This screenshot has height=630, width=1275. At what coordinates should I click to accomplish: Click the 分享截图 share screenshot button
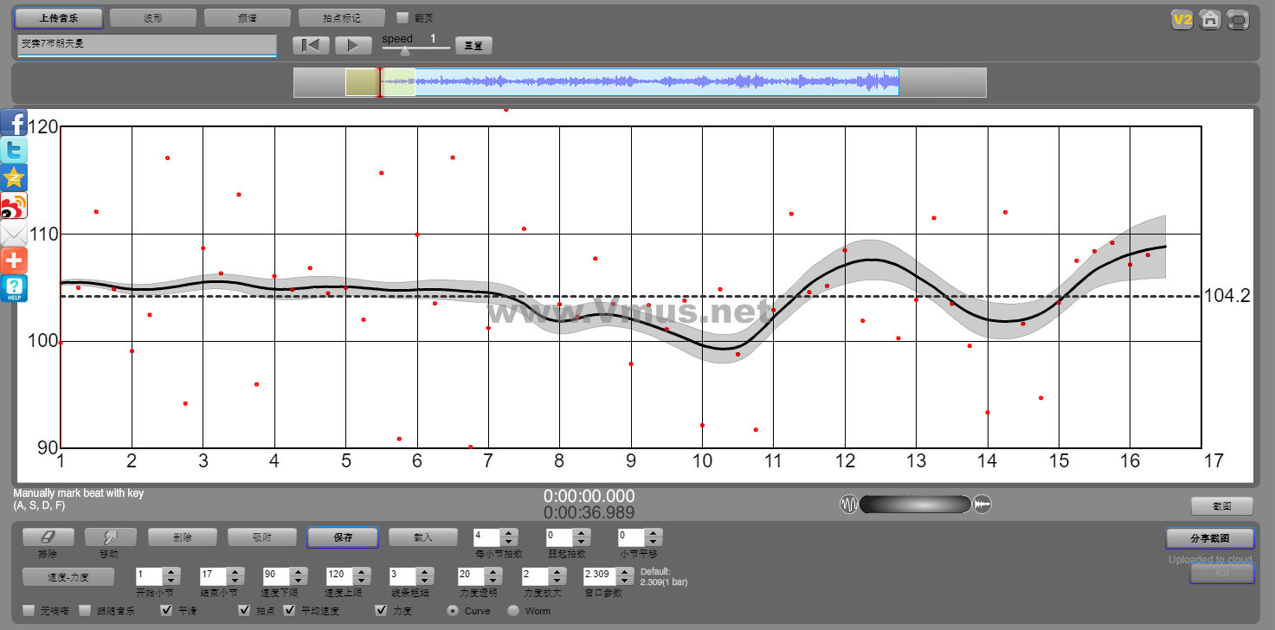(1209, 538)
